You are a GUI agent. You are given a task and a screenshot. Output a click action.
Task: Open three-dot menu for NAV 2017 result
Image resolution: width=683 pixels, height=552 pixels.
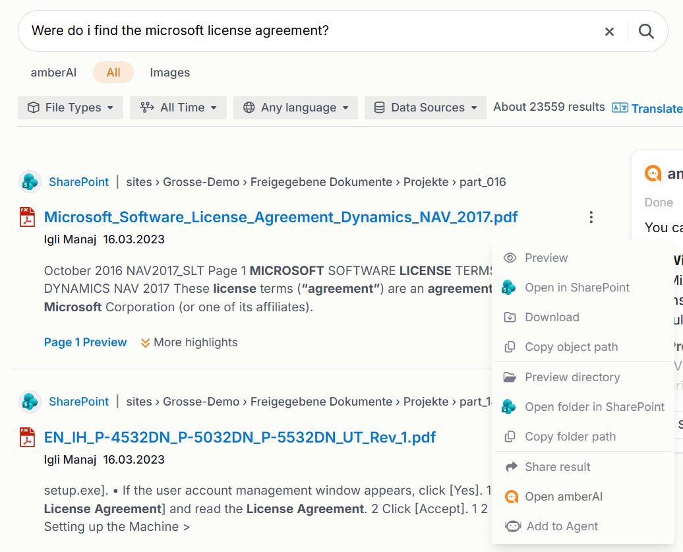[x=591, y=217]
